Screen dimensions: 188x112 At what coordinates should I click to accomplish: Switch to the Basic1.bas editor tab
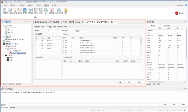click(x=40, y=22)
